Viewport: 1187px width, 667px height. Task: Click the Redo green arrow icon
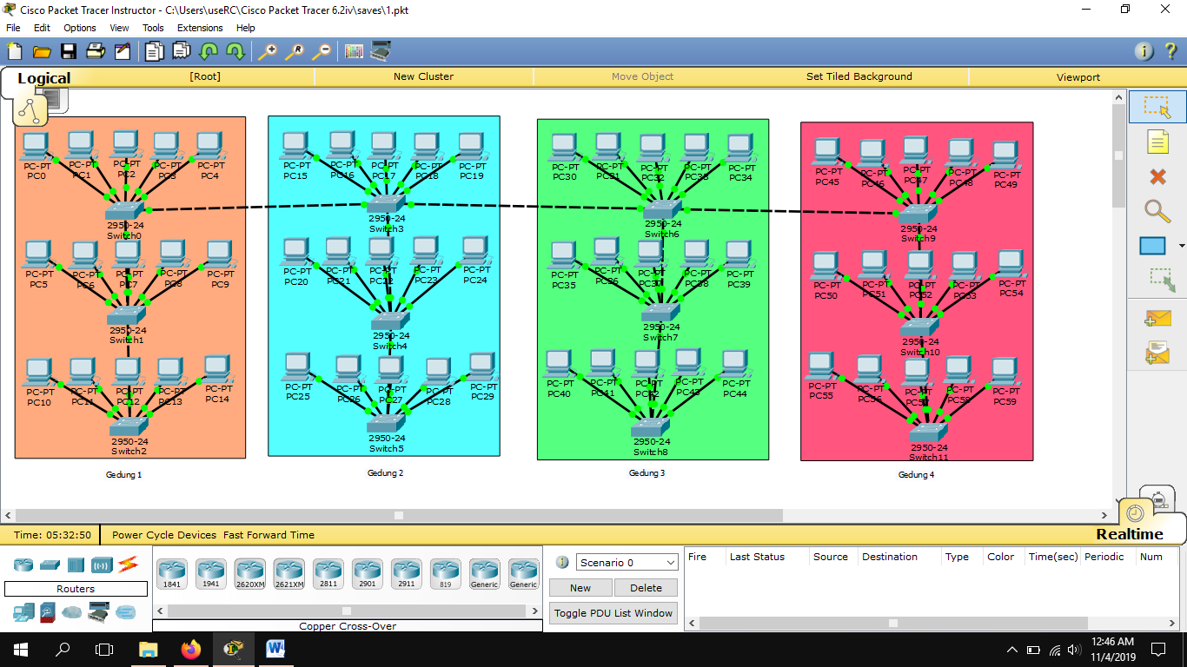[235, 51]
